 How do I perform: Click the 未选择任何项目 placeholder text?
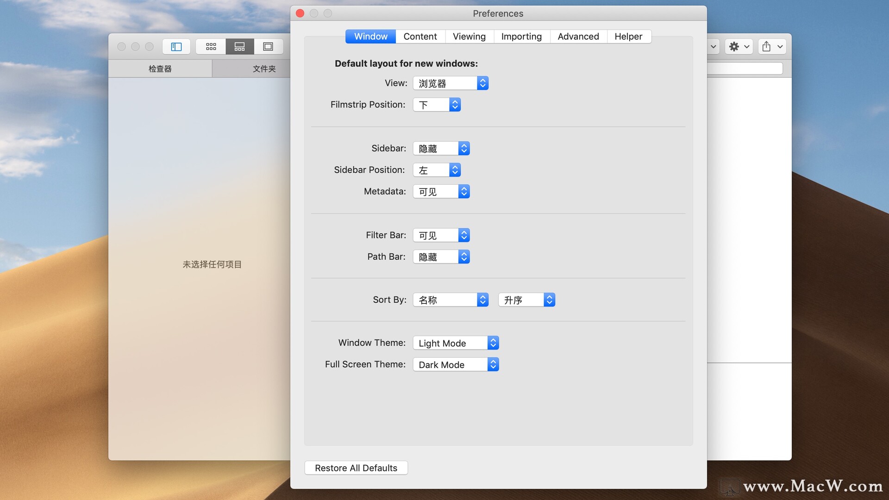[x=212, y=264]
